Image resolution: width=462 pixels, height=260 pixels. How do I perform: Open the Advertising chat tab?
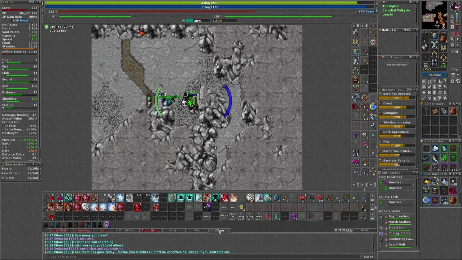click(151, 230)
